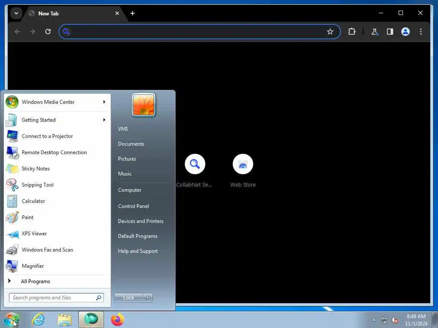
Task: Open the clock showing 8:49 AM
Action: pyautogui.click(x=416, y=320)
